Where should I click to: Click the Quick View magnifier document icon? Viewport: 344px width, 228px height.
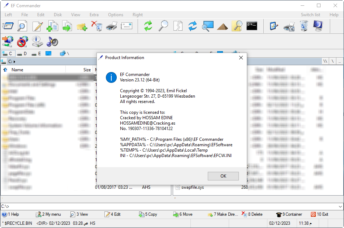[x=22, y=26]
